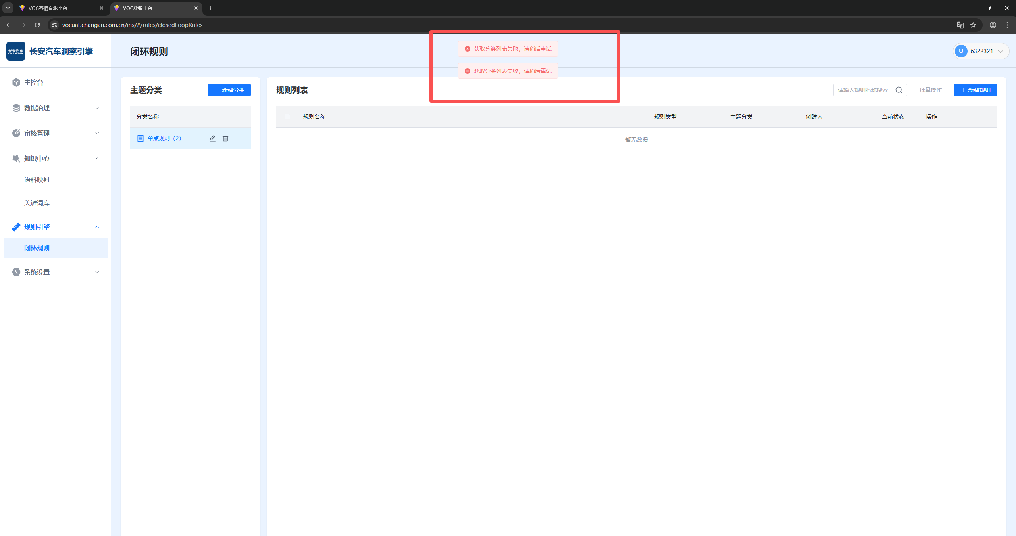The width and height of the screenshot is (1016, 536).
Task: Open the 语料映射 menu item
Action: click(x=37, y=180)
